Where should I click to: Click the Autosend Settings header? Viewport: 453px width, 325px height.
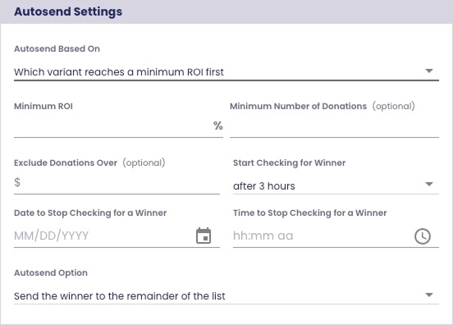(x=68, y=11)
